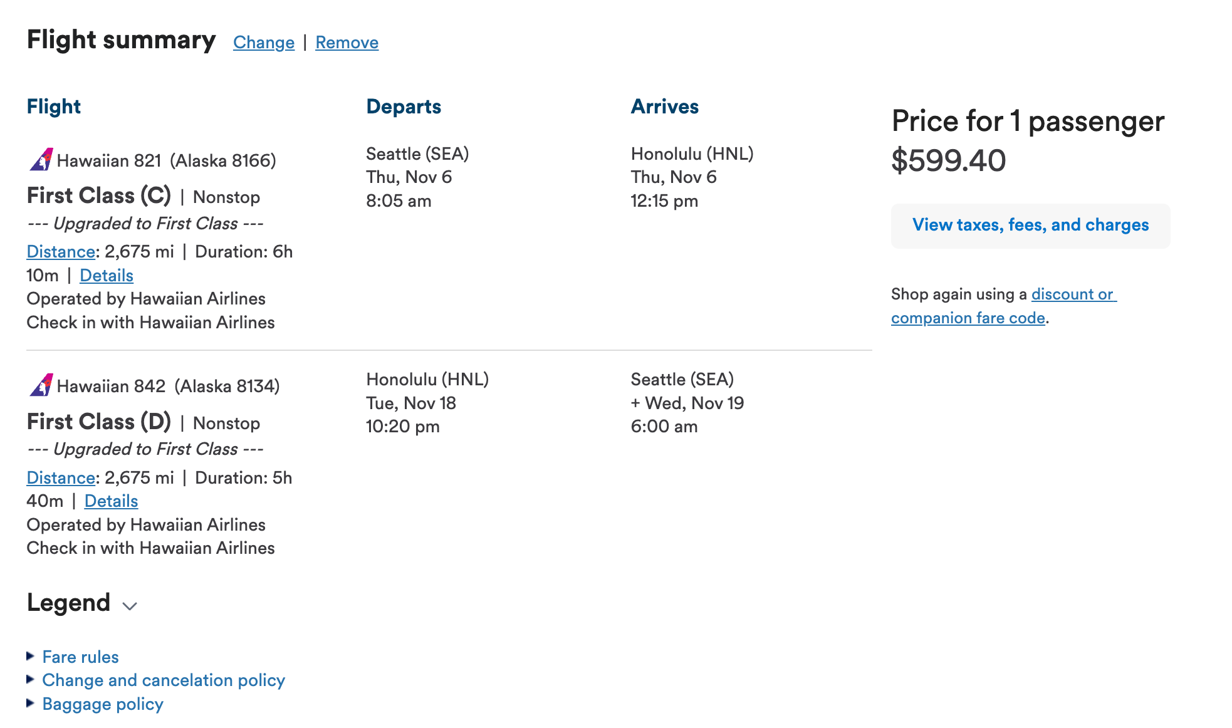Image resolution: width=1232 pixels, height=728 pixels.
Task: Click the Fare rules text link
Action: click(x=81, y=657)
